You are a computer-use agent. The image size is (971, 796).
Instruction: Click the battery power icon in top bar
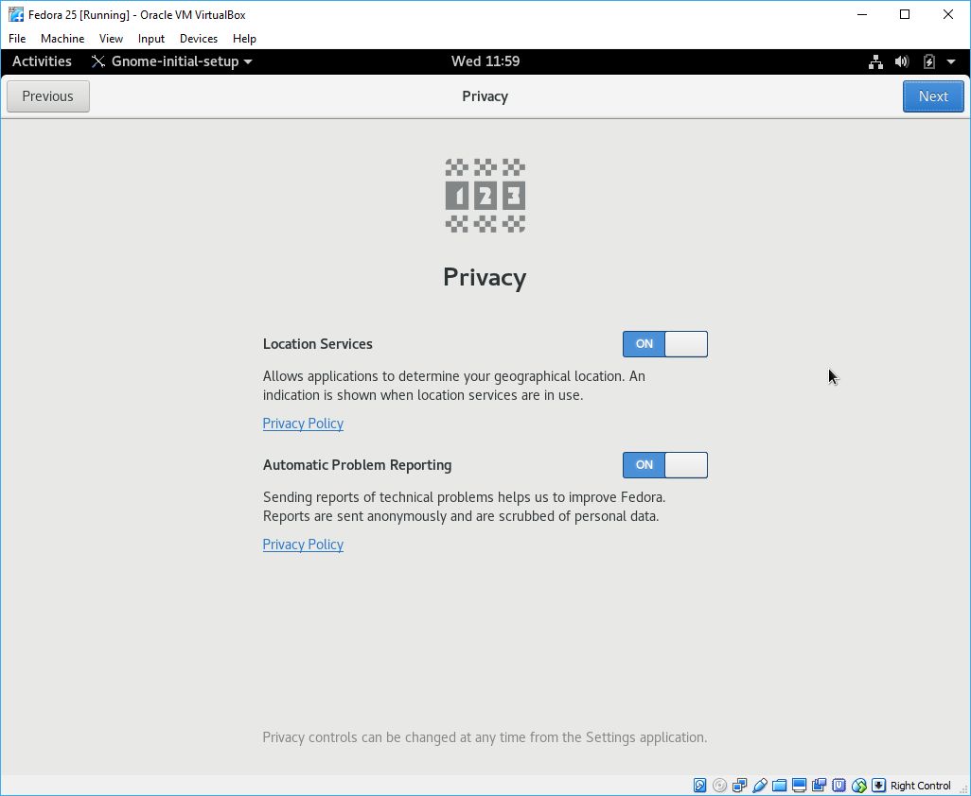tap(928, 61)
